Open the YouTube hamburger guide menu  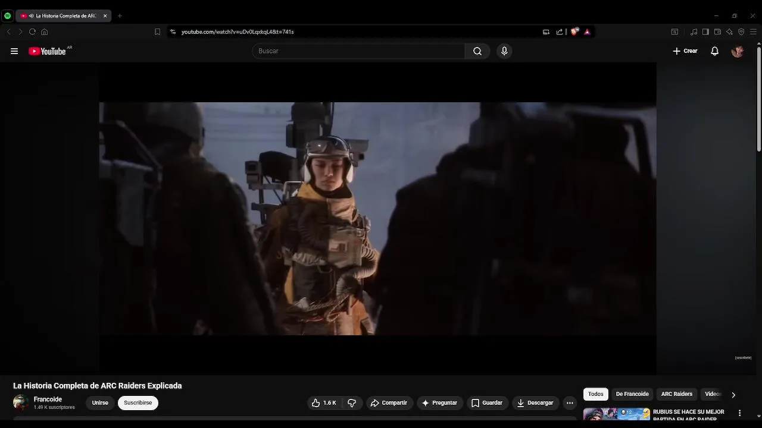click(x=14, y=51)
